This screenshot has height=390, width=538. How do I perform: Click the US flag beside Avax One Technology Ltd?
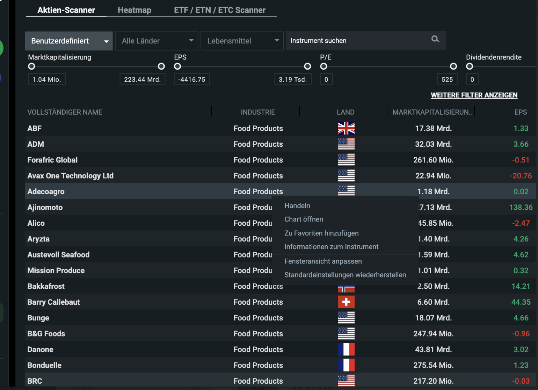click(x=346, y=175)
